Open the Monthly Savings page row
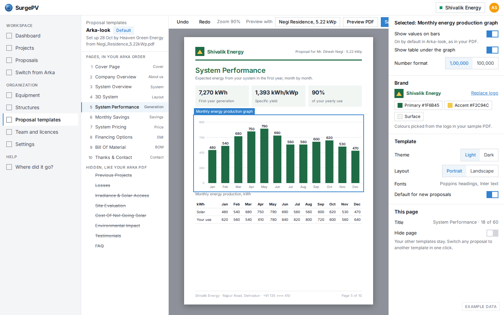504x315 pixels. point(125,117)
